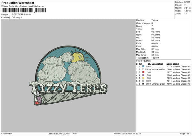192x136 pixels.
Task: Select the Wilcom EmbroideryStudio Level 3 Advanced line
Action: [23, 6]
